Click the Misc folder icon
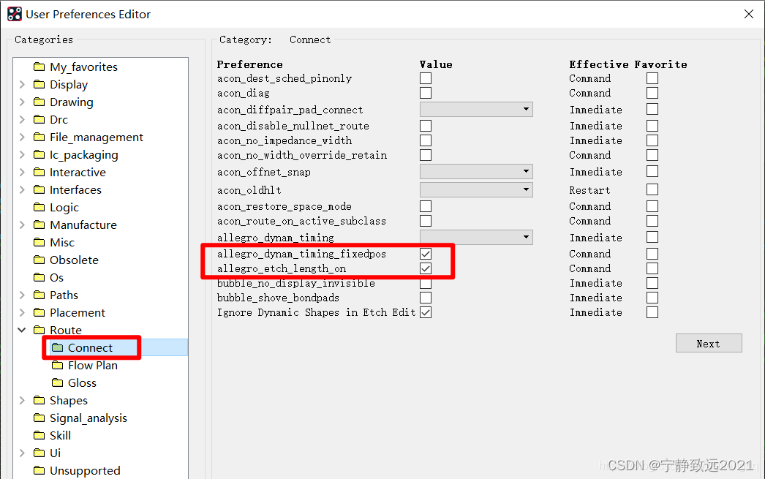 pos(39,243)
